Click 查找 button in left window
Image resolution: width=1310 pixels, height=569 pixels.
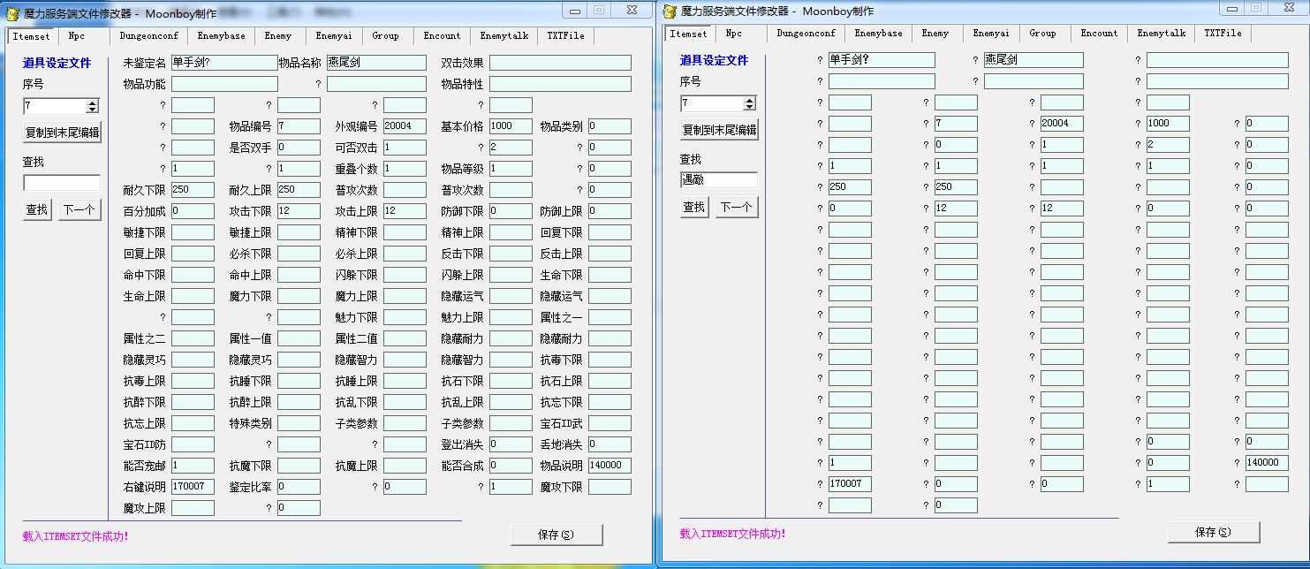tap(37, 209)
